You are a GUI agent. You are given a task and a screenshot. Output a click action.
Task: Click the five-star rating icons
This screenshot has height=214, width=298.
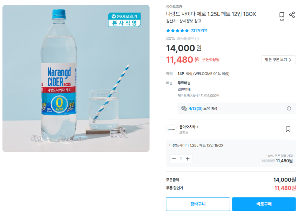tap(177, 31)
